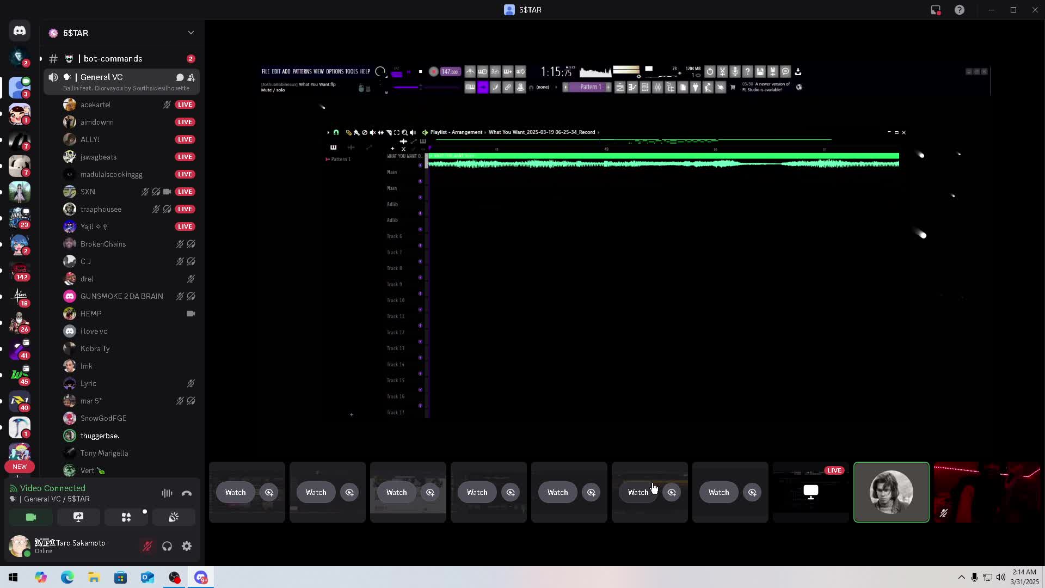Viewport: 1045px width, 588px height.
Task: Click user madulaiscookinggg in voice list
Action: pyautogui.click(x=111, y=174)
